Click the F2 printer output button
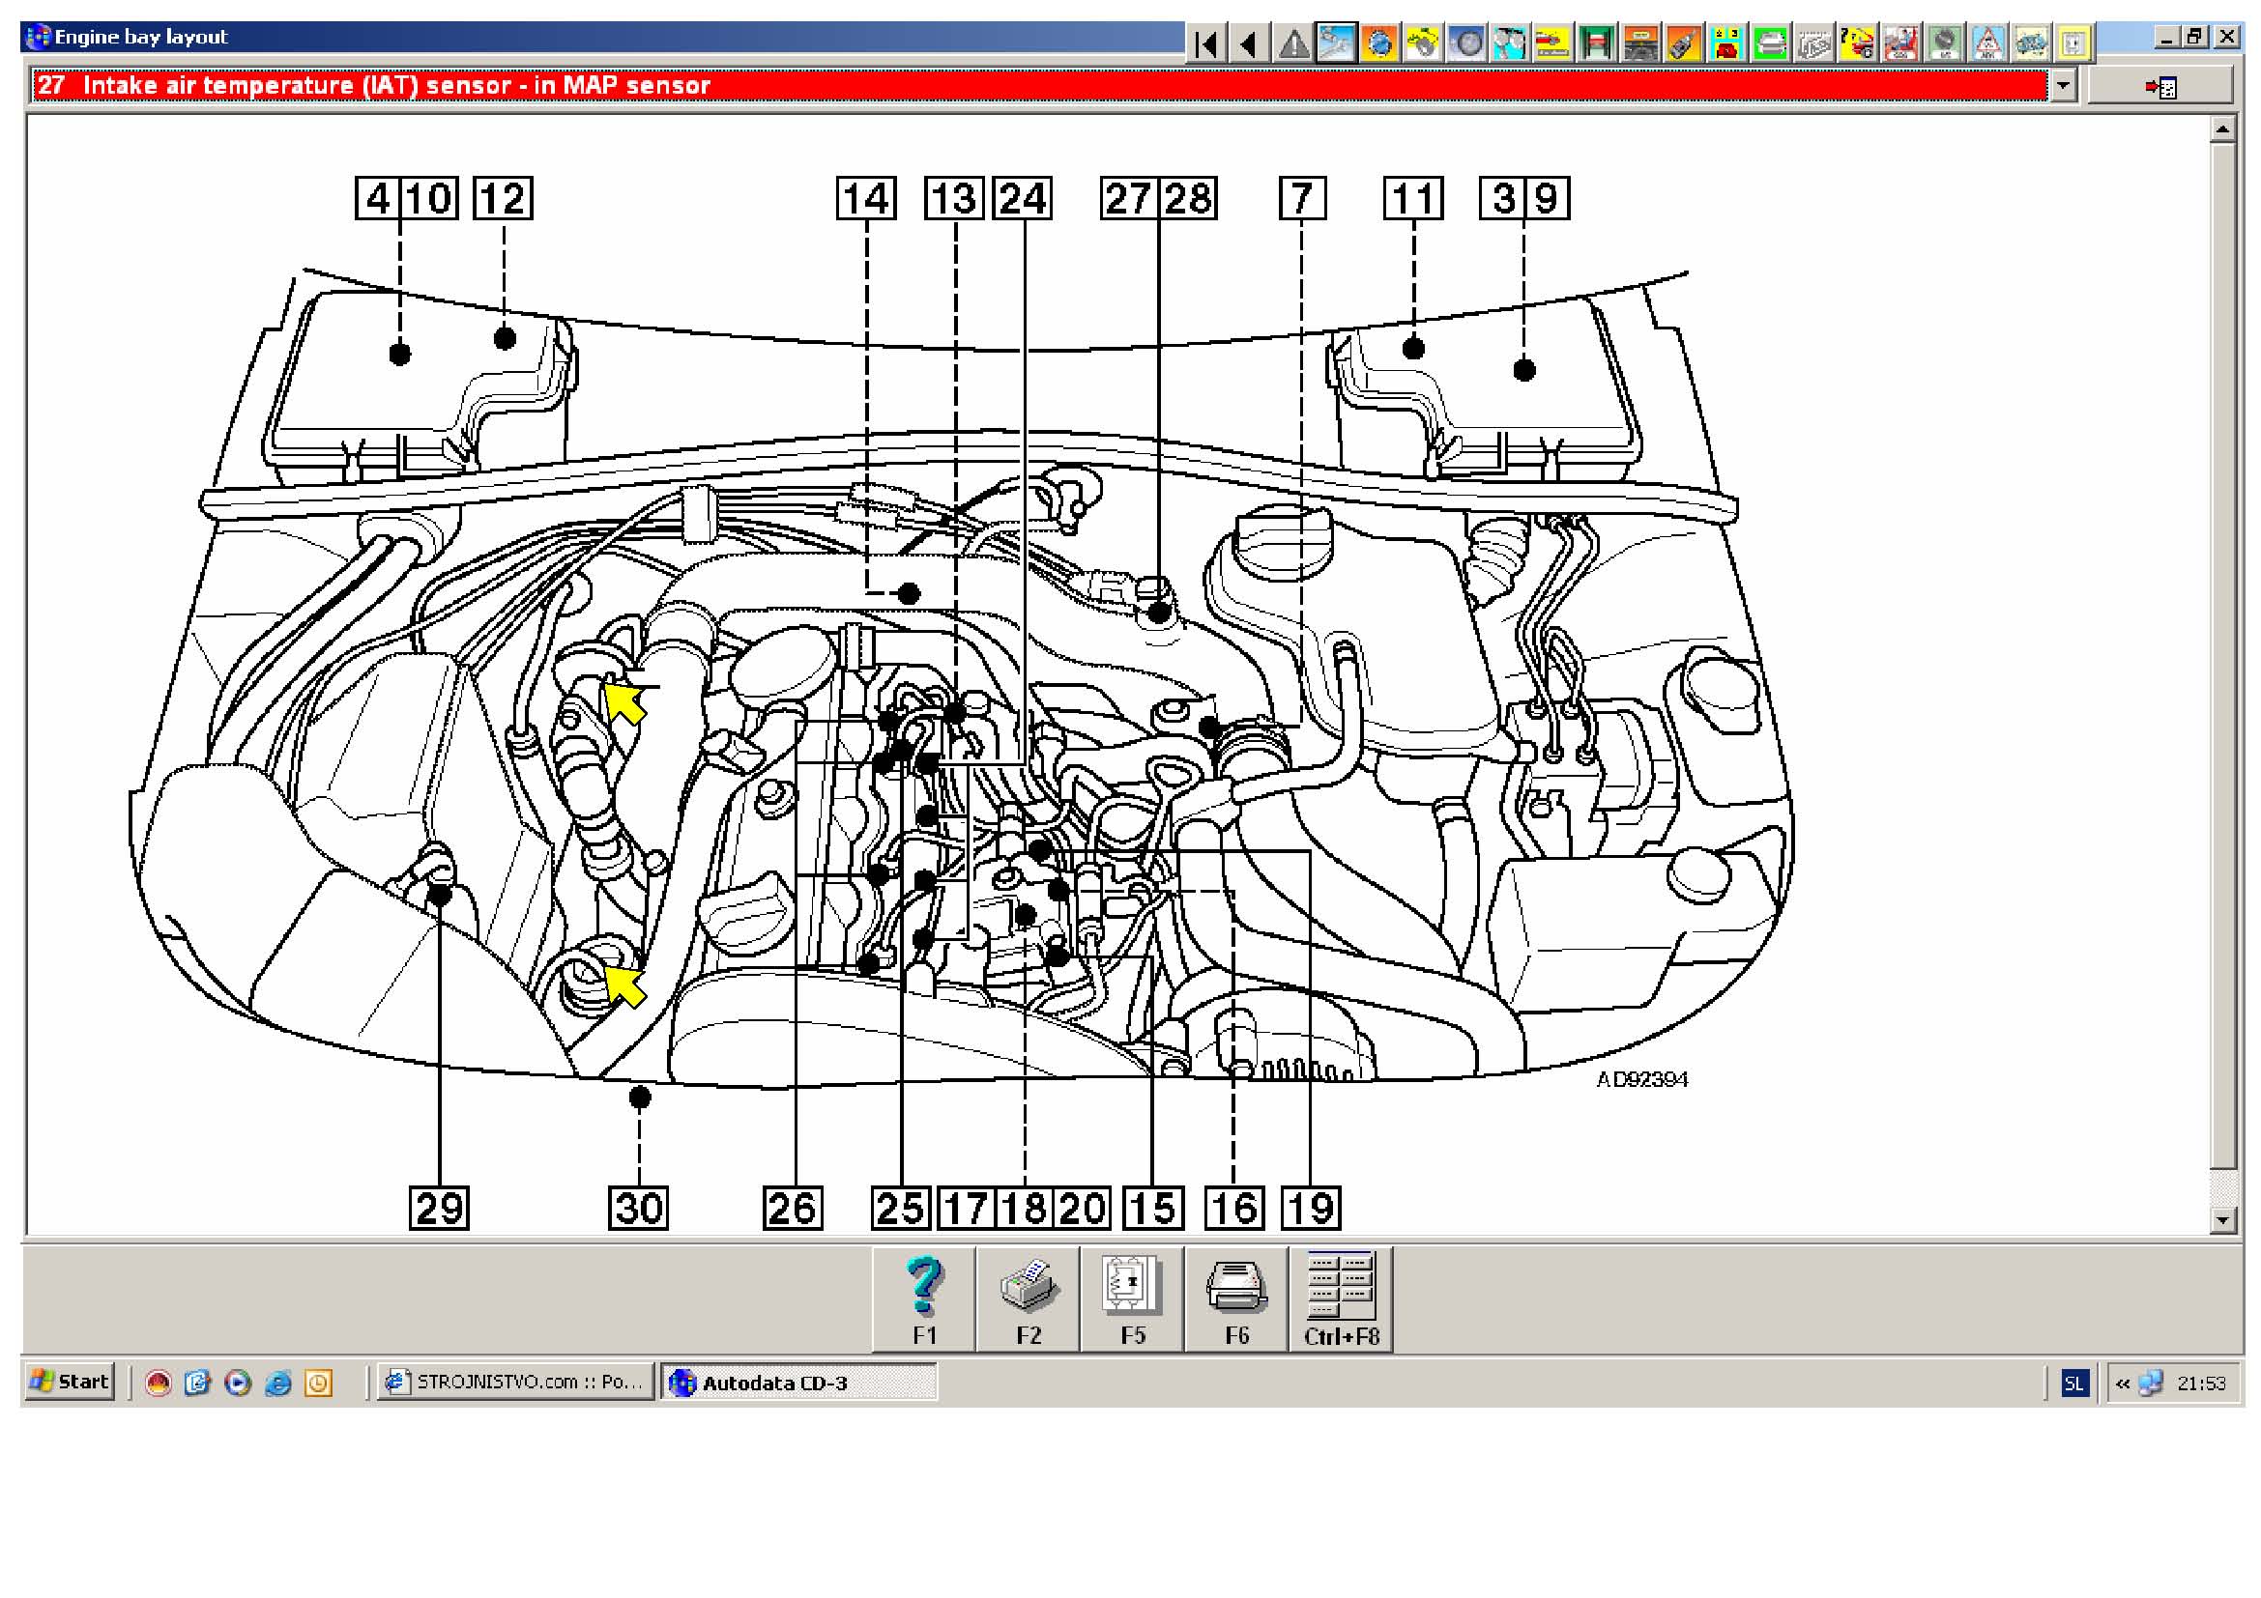 [1029, 1299]
